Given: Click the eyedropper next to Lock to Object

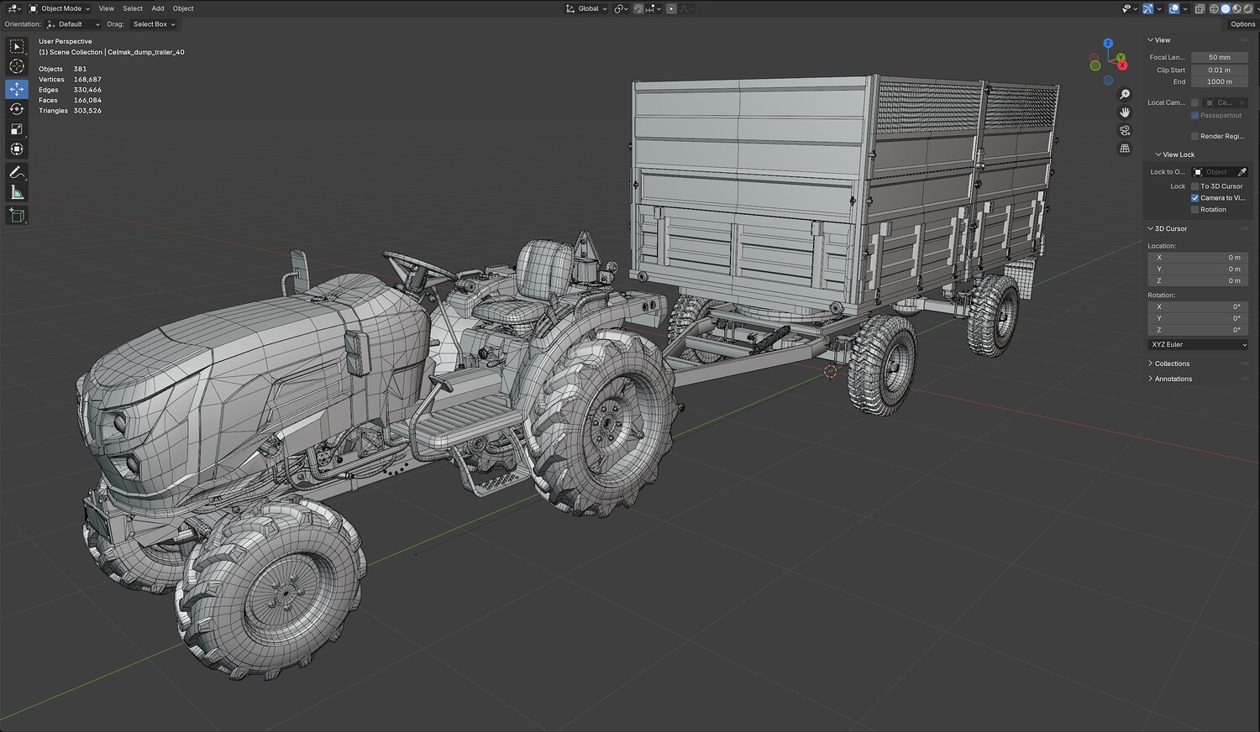Looking at the screenshot, I should point(1242,172).
